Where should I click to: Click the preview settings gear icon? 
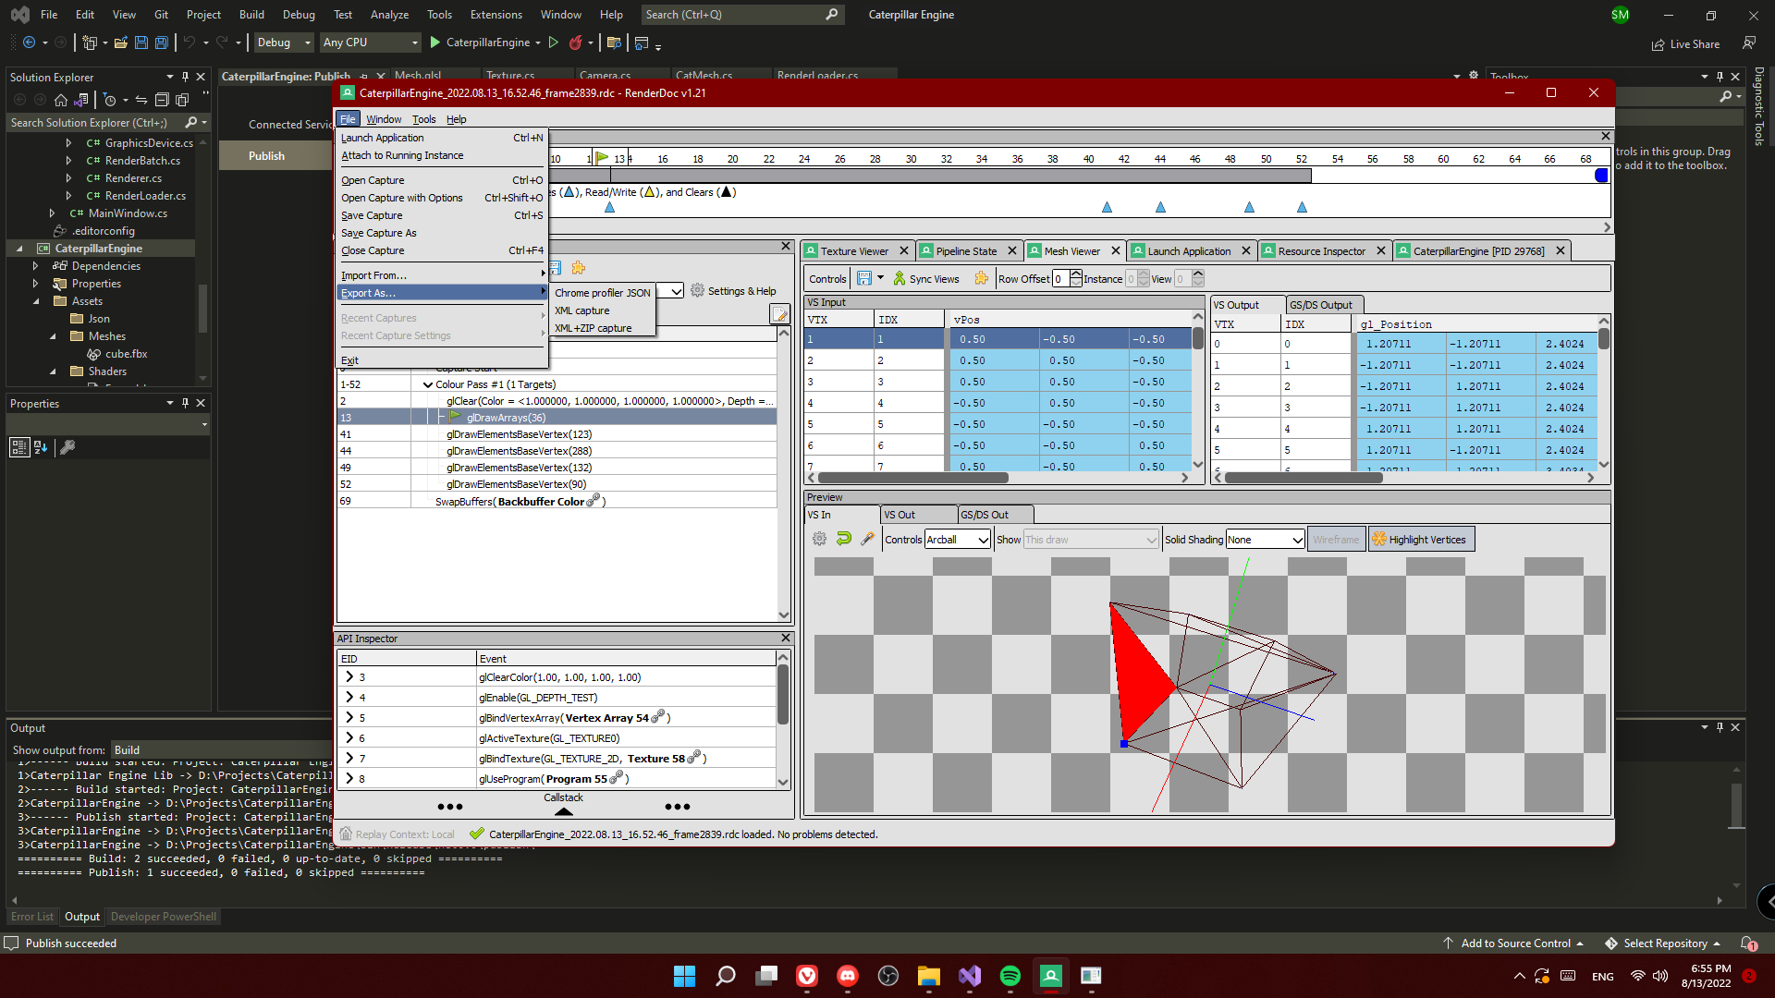click(819, 539)
